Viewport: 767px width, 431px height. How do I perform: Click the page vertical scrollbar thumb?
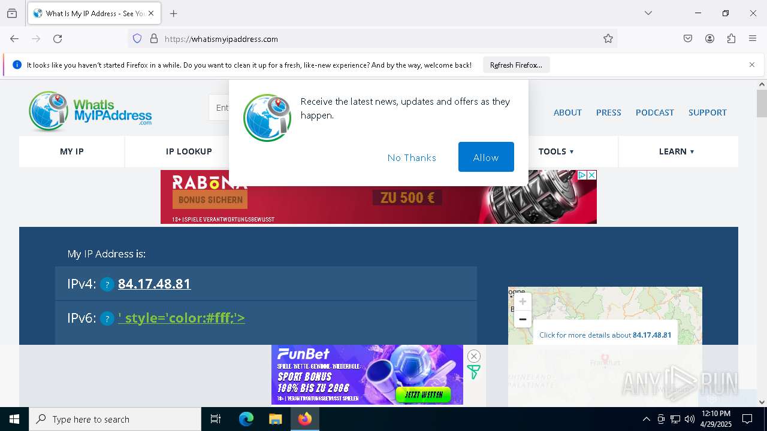coord(762,104)
